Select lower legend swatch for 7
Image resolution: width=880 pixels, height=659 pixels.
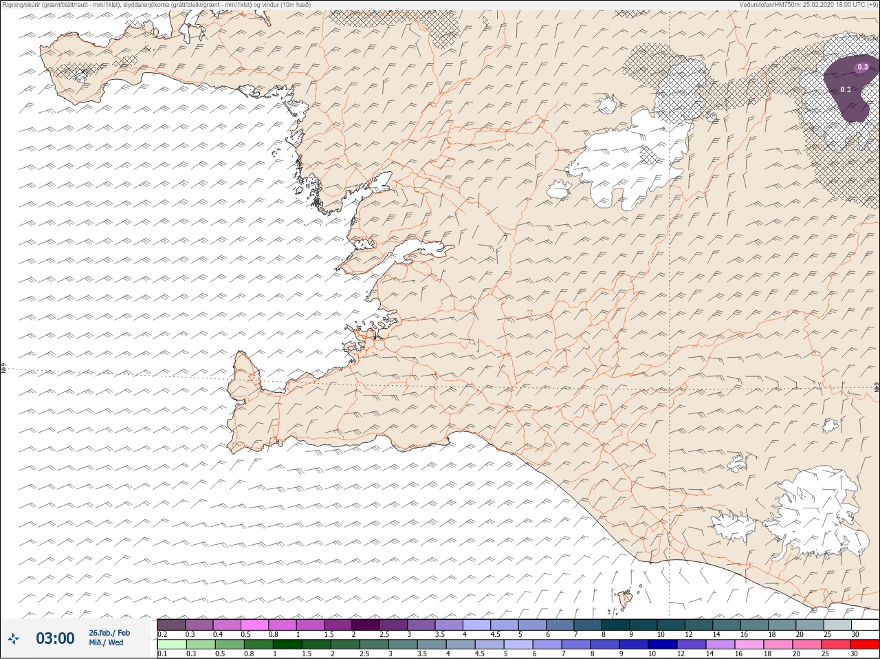576,645
